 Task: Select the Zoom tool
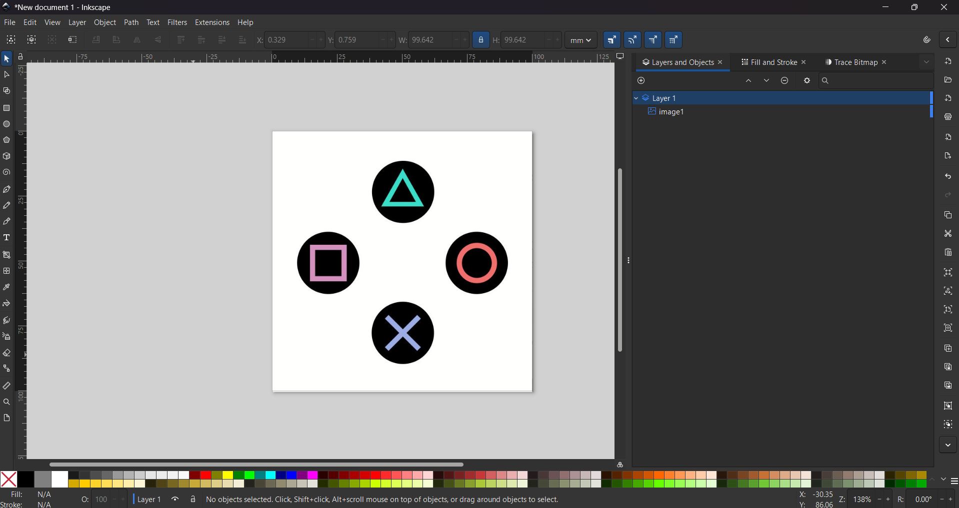(x=6, y=402)
